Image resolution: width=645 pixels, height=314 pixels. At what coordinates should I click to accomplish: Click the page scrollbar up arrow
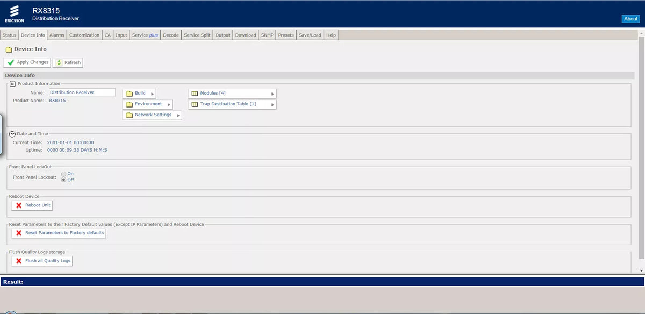[x=641, y=32]
